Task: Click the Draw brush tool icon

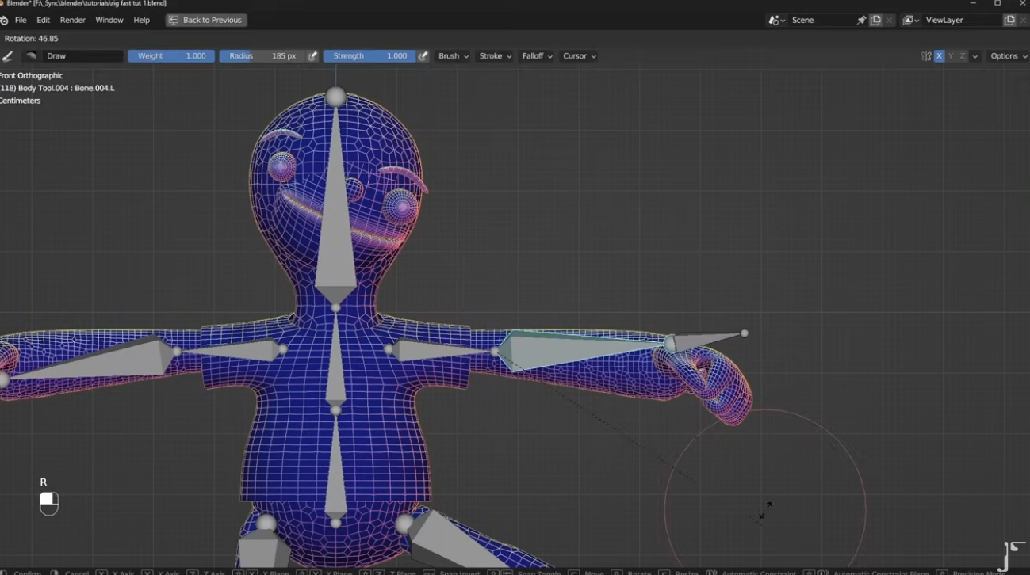Action: (x=8, y=56)
